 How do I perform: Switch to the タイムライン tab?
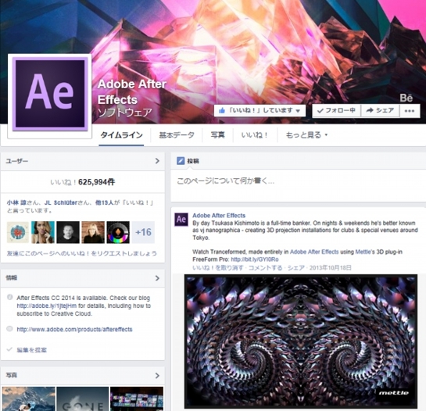click(121, 135)
